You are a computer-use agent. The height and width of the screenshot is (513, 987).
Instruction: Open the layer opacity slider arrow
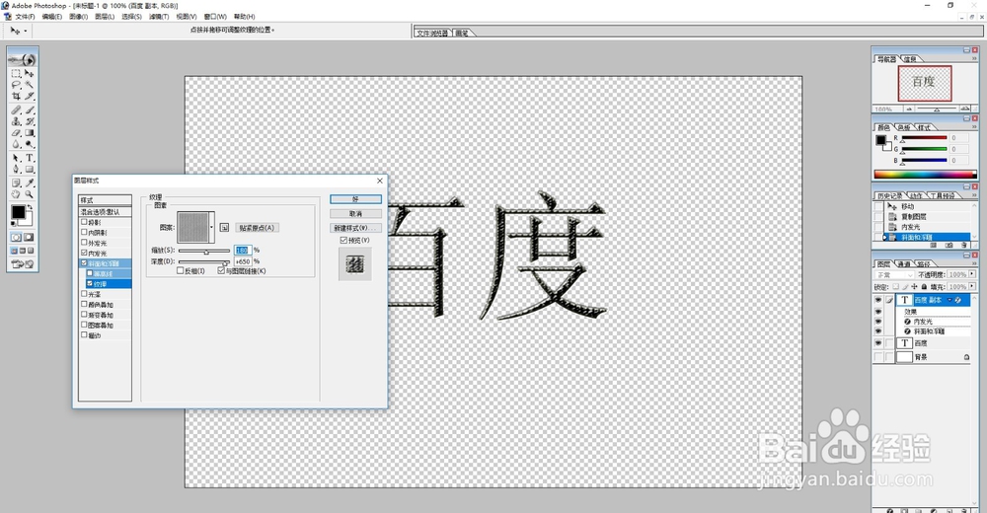coord(972,274)
